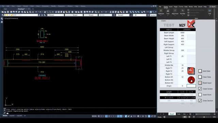
Task: Select the Beam Length value 6000
Action: coord(183,33)
